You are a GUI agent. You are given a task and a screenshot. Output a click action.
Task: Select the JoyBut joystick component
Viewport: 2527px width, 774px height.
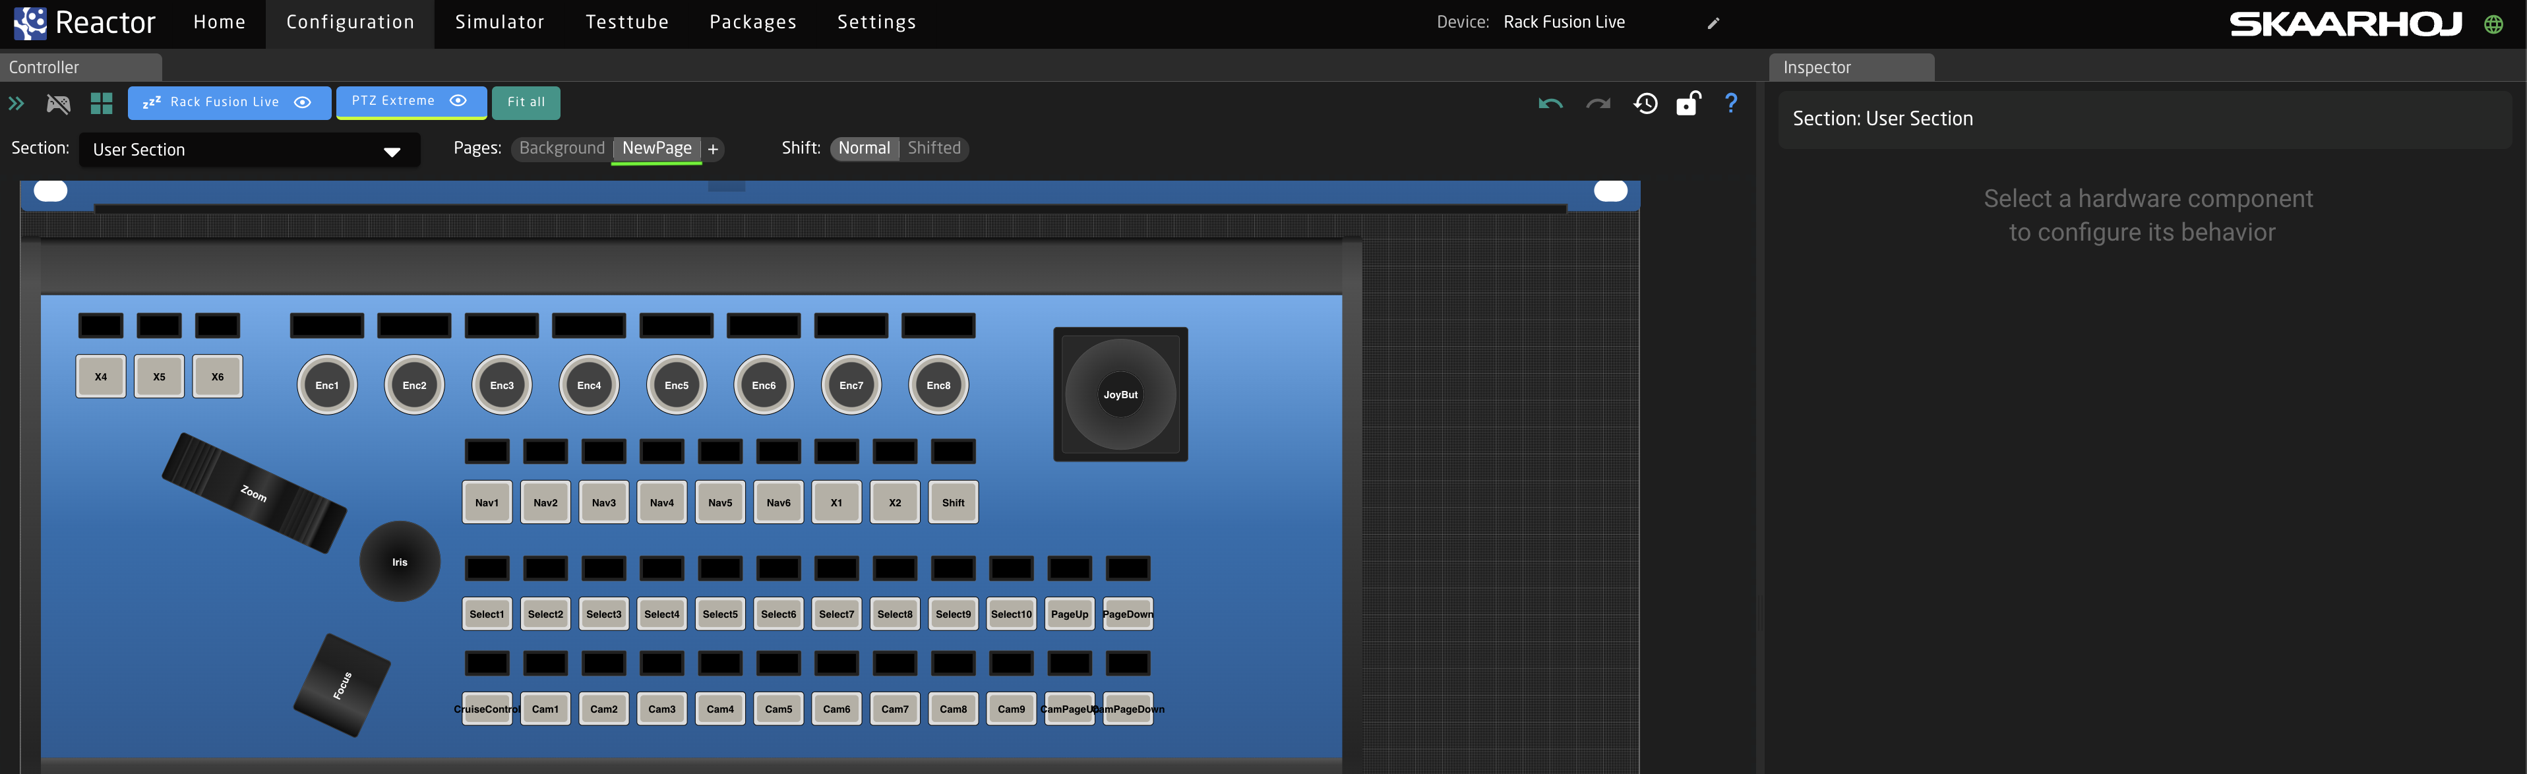(1120, 394)
